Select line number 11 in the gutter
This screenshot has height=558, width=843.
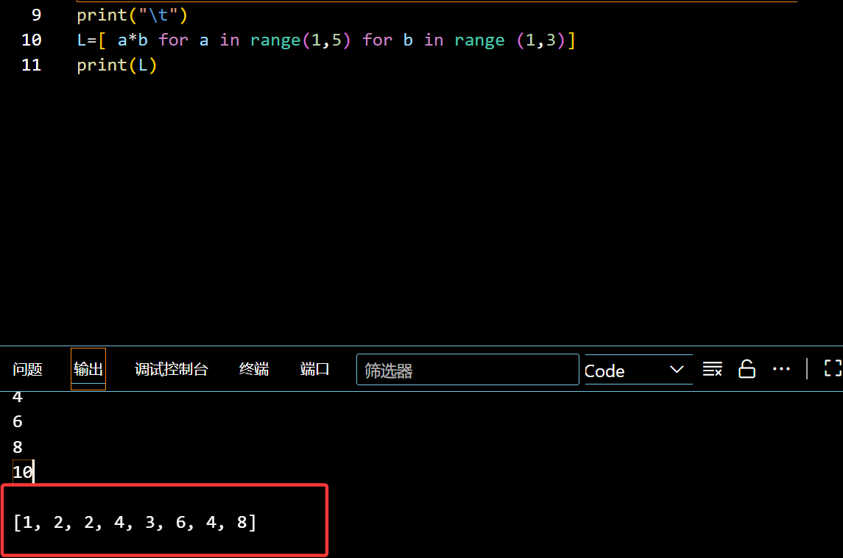32,65
